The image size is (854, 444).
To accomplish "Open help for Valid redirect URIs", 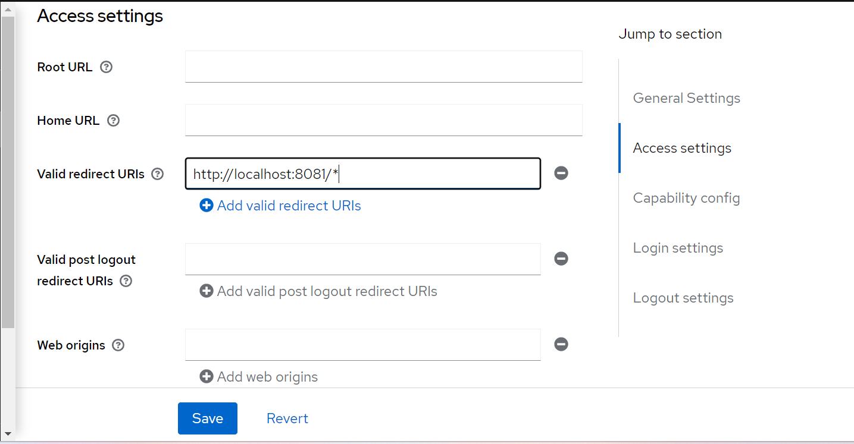I will pos(157,174).
